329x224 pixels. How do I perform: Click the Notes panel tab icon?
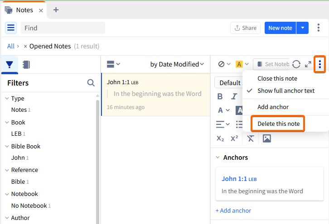[x=9, y=10]
